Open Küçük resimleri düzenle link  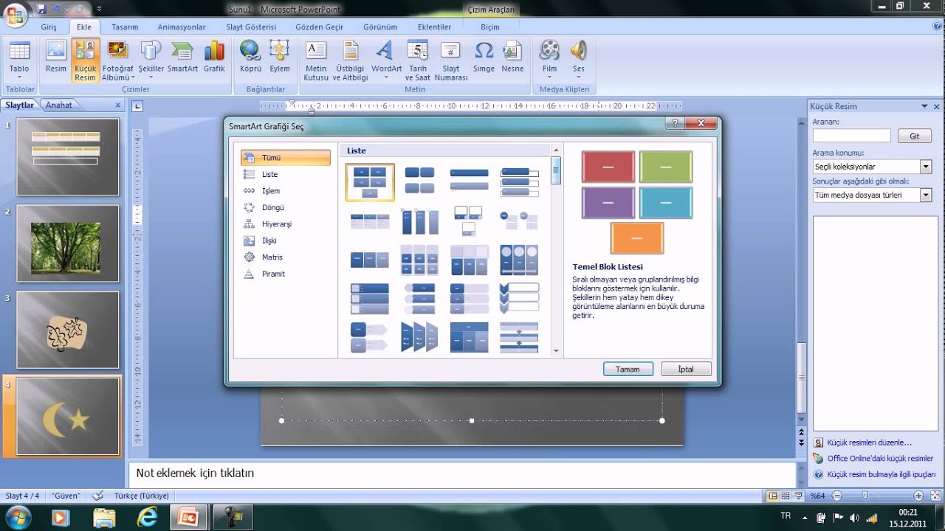[x=870, y=442]
